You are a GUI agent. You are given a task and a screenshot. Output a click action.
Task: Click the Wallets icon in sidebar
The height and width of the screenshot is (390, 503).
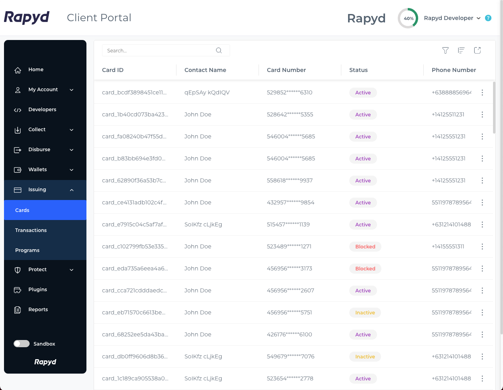pyautogui.click(x=18, y=170)
